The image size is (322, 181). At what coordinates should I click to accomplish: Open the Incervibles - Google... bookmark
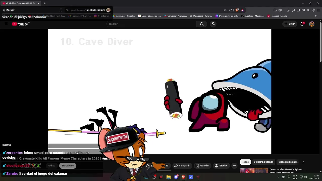(124, 16)
